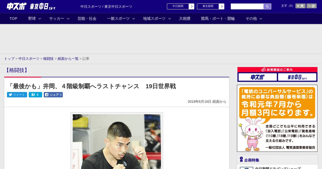Click the 【格闘技】 section heading
Image resolution: width=322 pixels, height=169 pixels.
16,70
